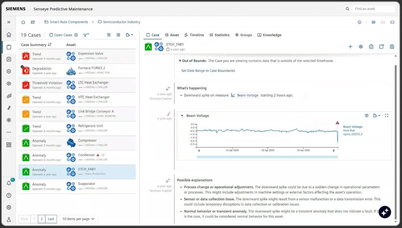Open the help question mark icon
402x228 pixels.
[x=9, y=195]
